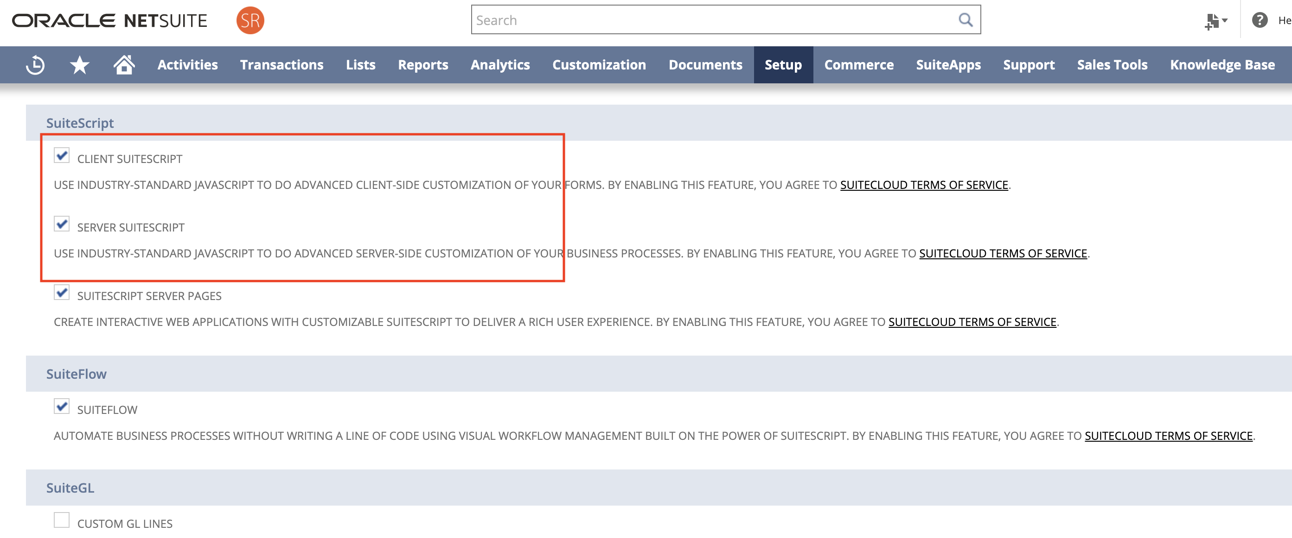The image size is (1292, 538).
Task: Expand the Transactions menu
Action: coord(281,65)
